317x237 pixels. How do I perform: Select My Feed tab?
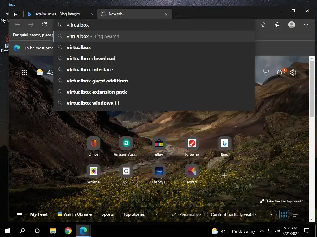tap(39, 214)
